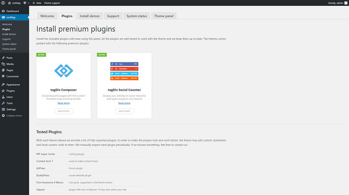Image resolution: width=349 pixels, height=195 pixels.
Task: Deactivate the tagDiv Social Counter plugin
Action: tap(124, 111)
